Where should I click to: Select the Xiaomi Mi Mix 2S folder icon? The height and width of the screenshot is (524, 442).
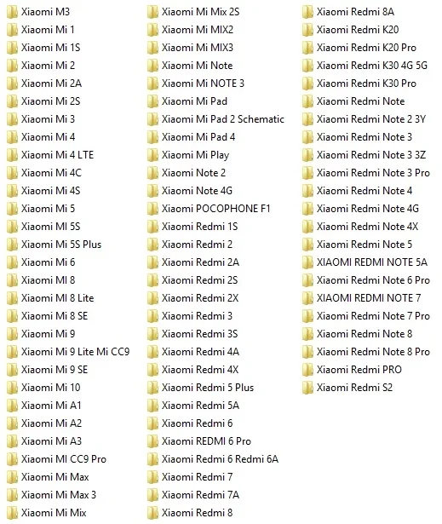tap(152, 12)
